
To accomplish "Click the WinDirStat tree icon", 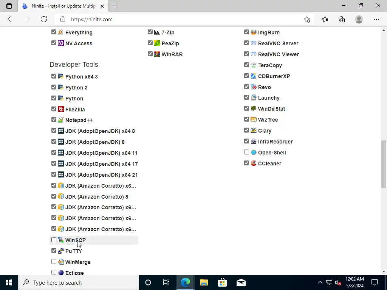I will pyautogui.click(x=254, y=108).
